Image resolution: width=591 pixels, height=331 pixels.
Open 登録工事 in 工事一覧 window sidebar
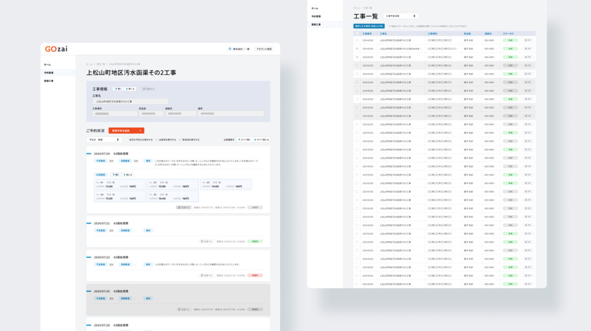(x=316, y=25)
